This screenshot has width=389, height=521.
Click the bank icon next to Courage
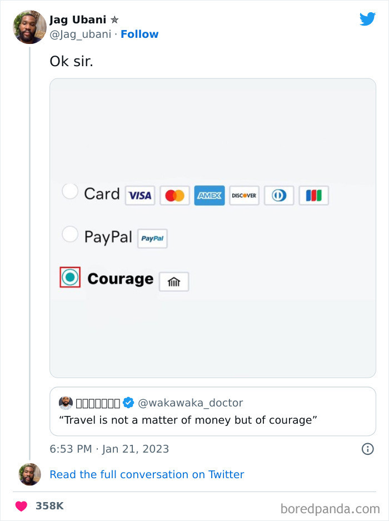173,281
